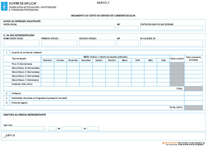207x147 pixels.
Task: Select the Póliza de seguros budget cell
Action: point(193,103)
